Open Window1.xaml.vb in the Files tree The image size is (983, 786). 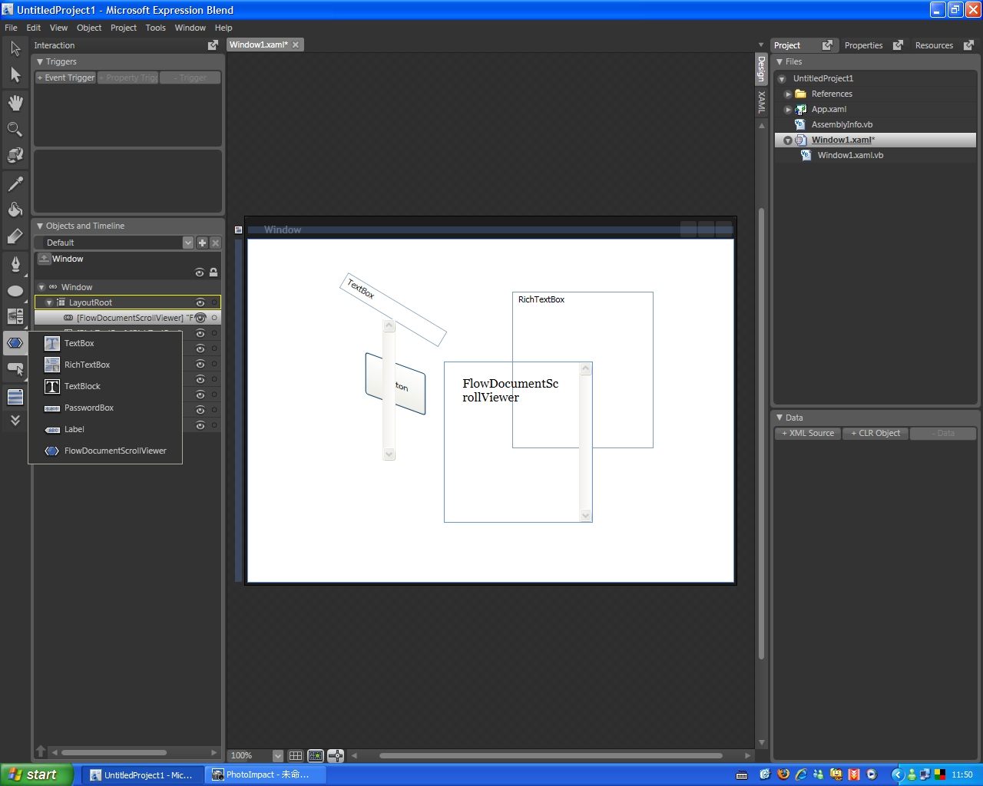[850, 155]
